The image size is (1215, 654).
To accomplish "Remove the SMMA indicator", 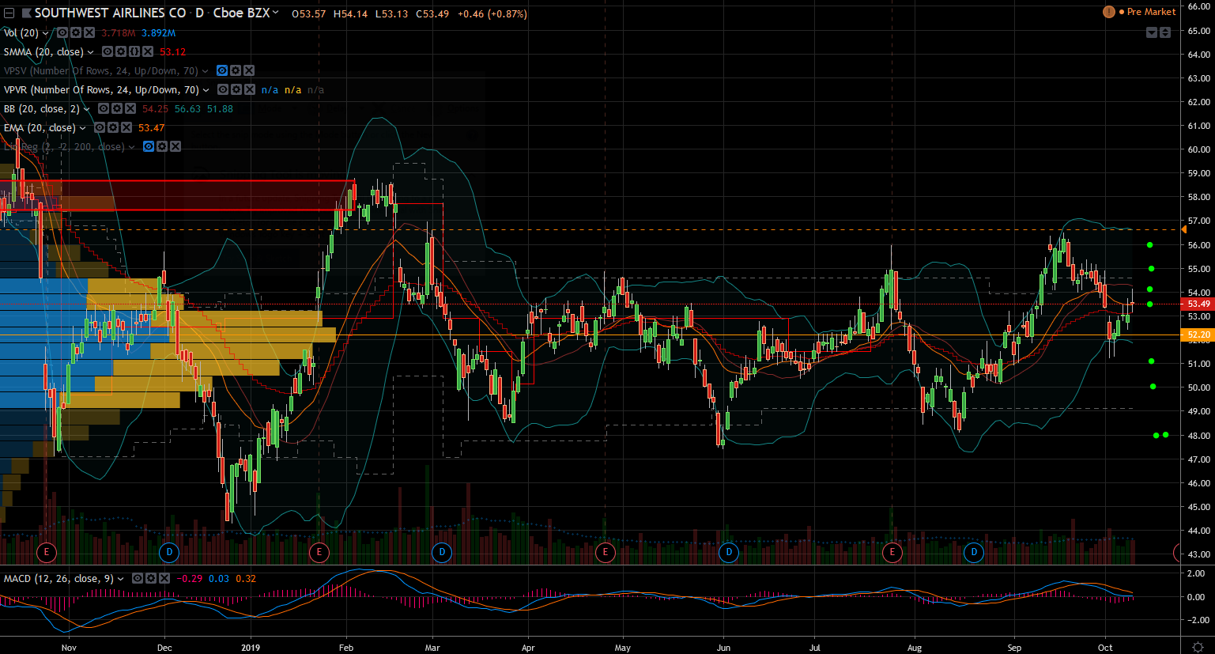I will 148,52.
